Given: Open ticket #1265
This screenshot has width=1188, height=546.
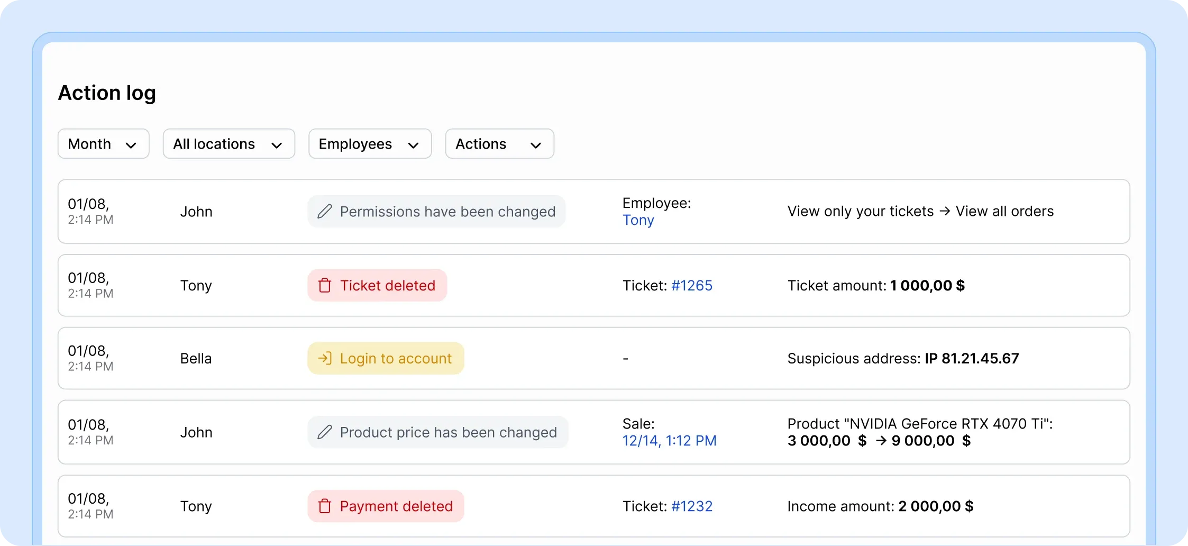Looking at the screenshot, I should [691, 285].
